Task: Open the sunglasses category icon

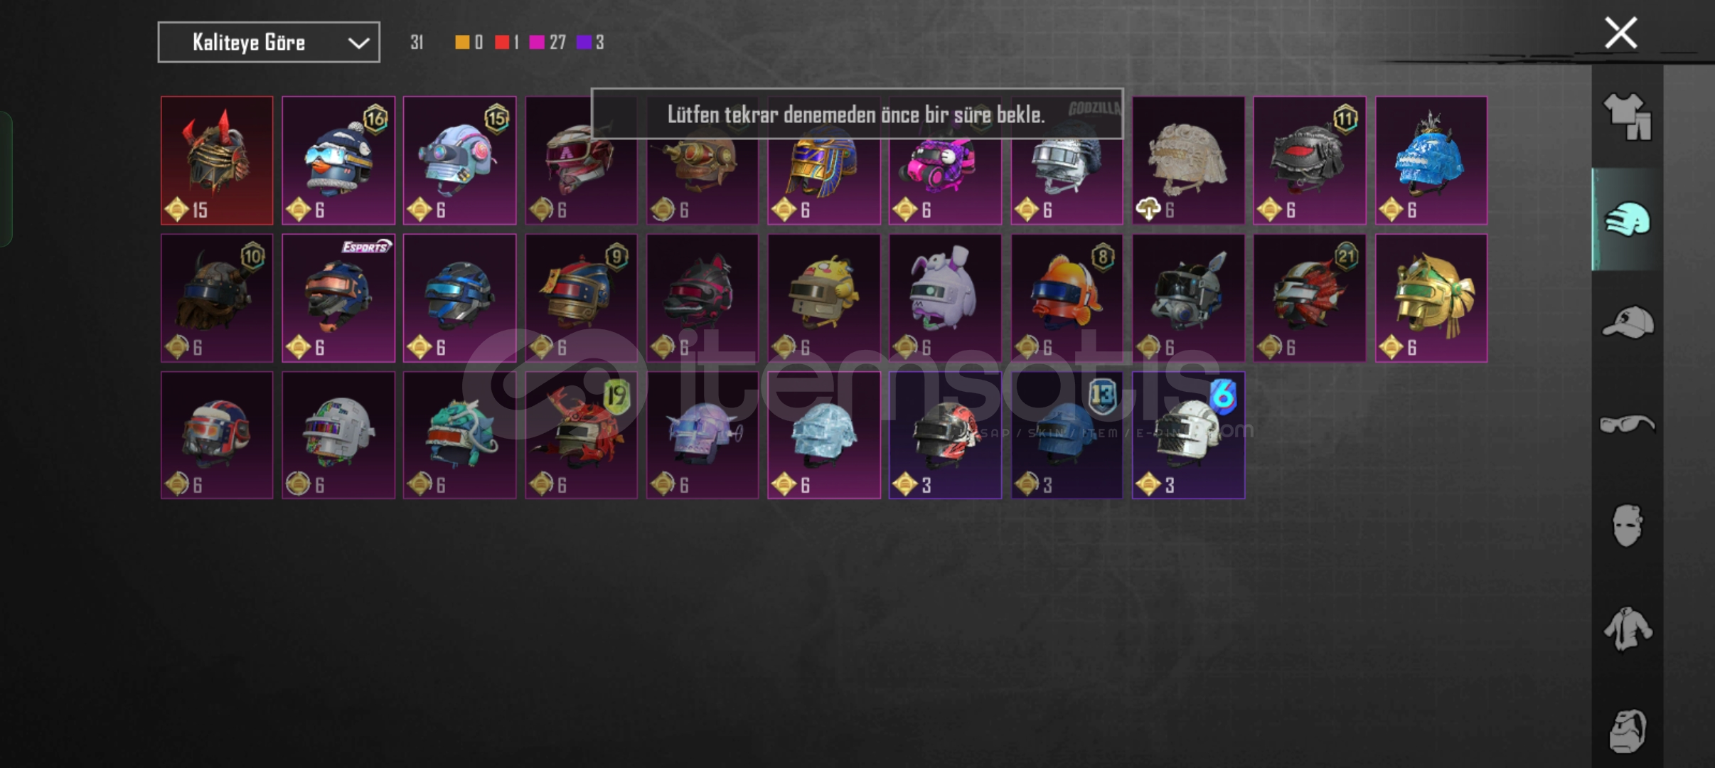Action: [1627, 425]
